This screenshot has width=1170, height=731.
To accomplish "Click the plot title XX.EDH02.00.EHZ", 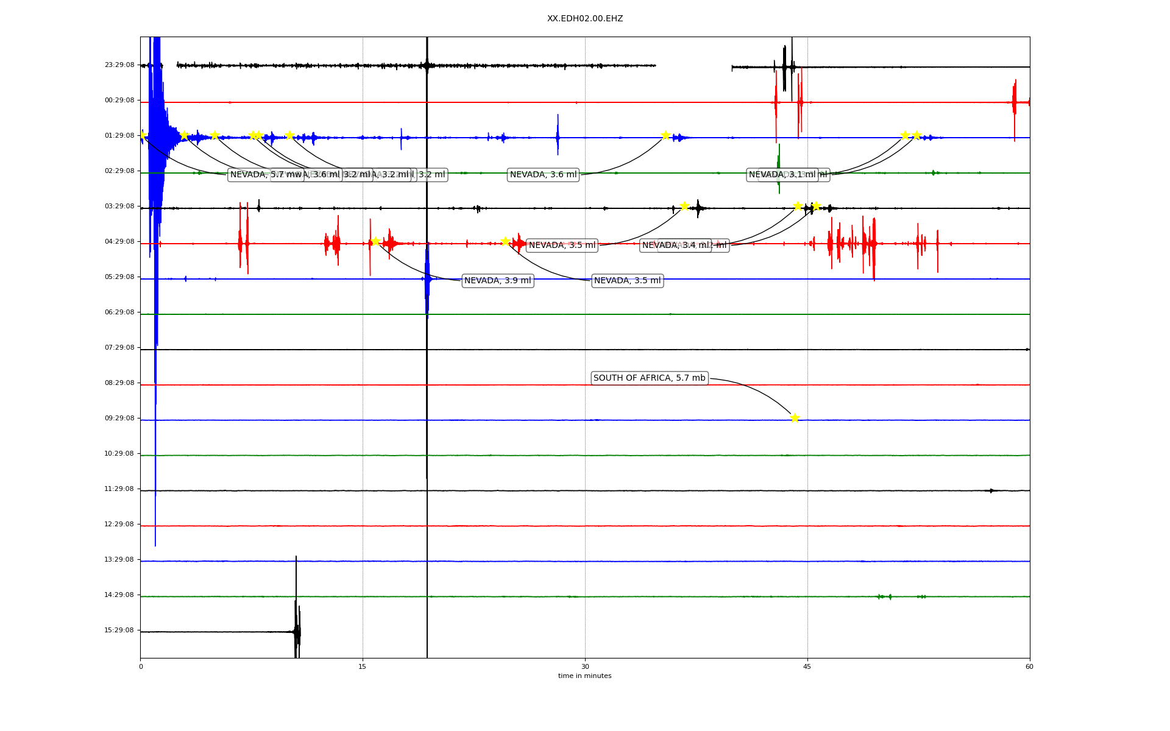I will [584, 19].
